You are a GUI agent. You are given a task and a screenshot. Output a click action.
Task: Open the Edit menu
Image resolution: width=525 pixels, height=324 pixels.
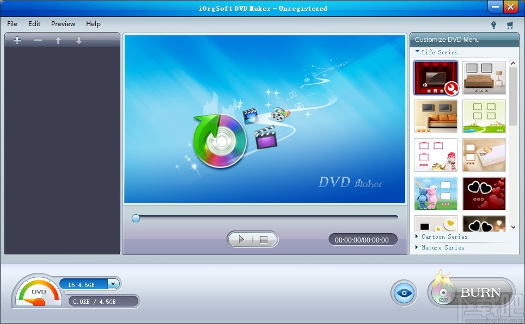(x=34, y=23)
